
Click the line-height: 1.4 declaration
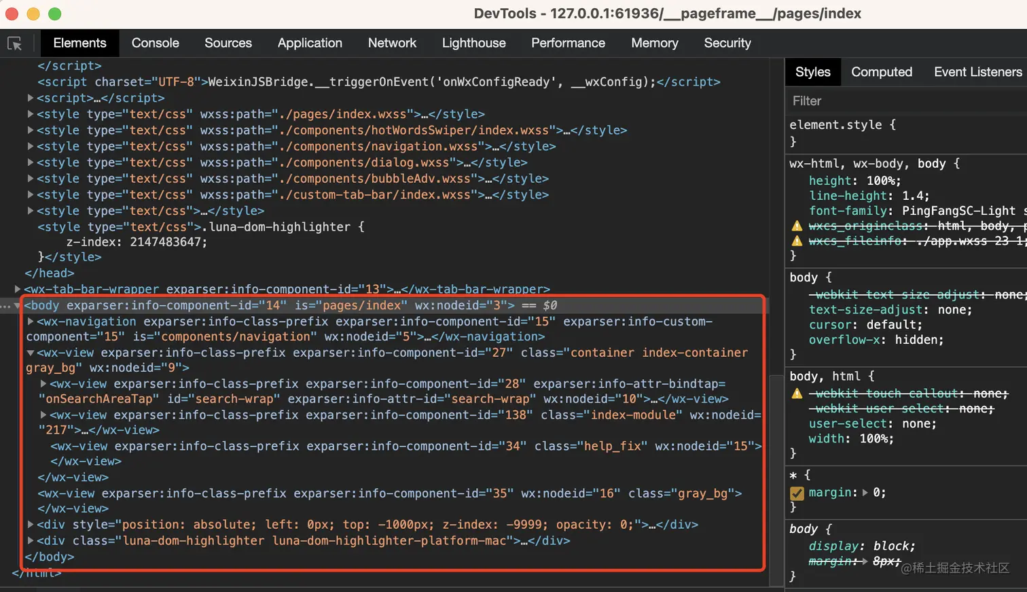click(x=869, y=196)
